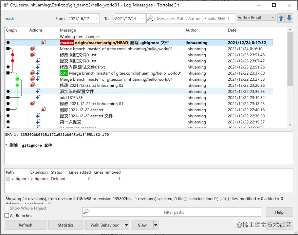Open the To date picker dropdown
This screenshot has height=235, width=298.
pos(142,18)
